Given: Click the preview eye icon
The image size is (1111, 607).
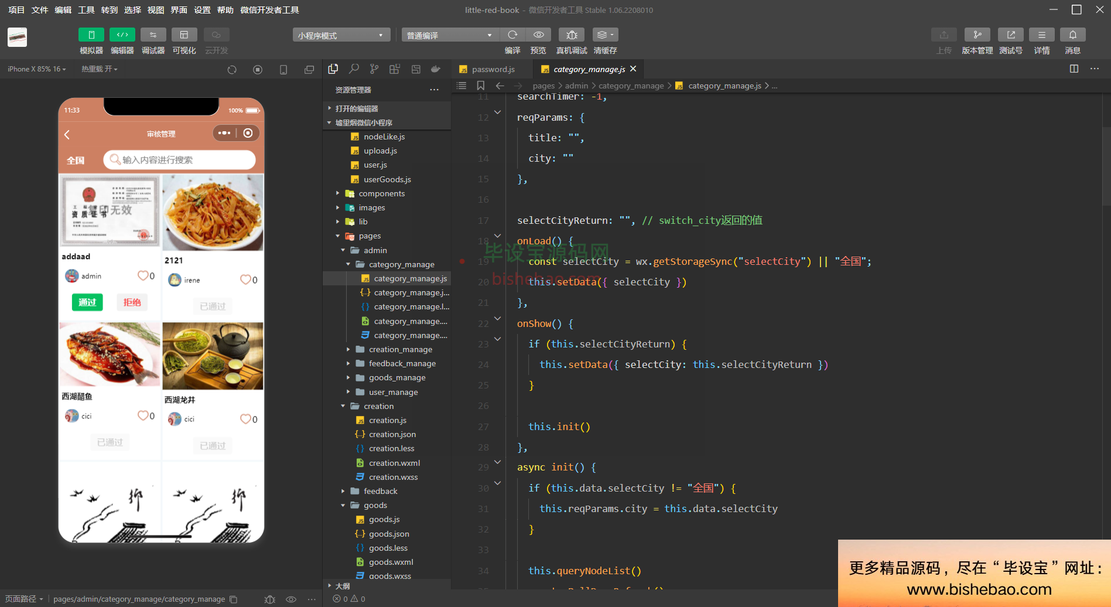Looking at the screenshot, I should pyautogui.click(x=538, y=35).
